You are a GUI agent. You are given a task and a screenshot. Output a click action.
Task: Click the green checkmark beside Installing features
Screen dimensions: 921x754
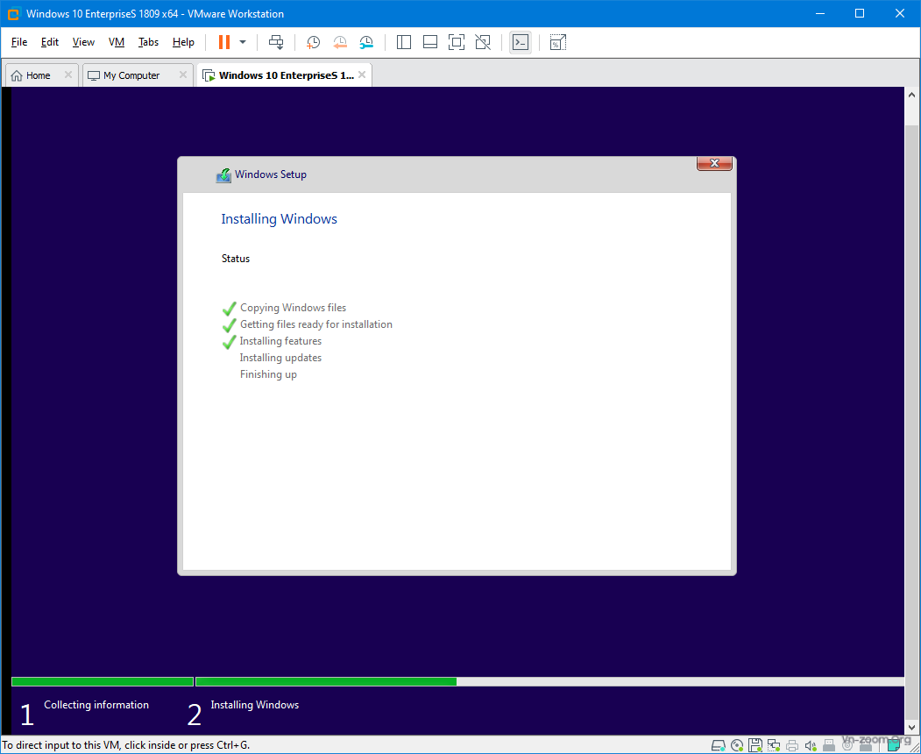pyautogui.click(x=229, y=341)
